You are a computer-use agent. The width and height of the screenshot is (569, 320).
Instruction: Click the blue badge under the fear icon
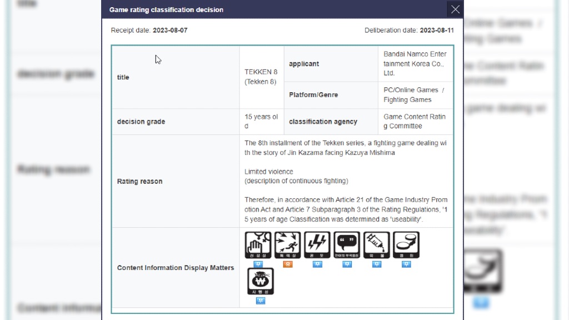317,264
